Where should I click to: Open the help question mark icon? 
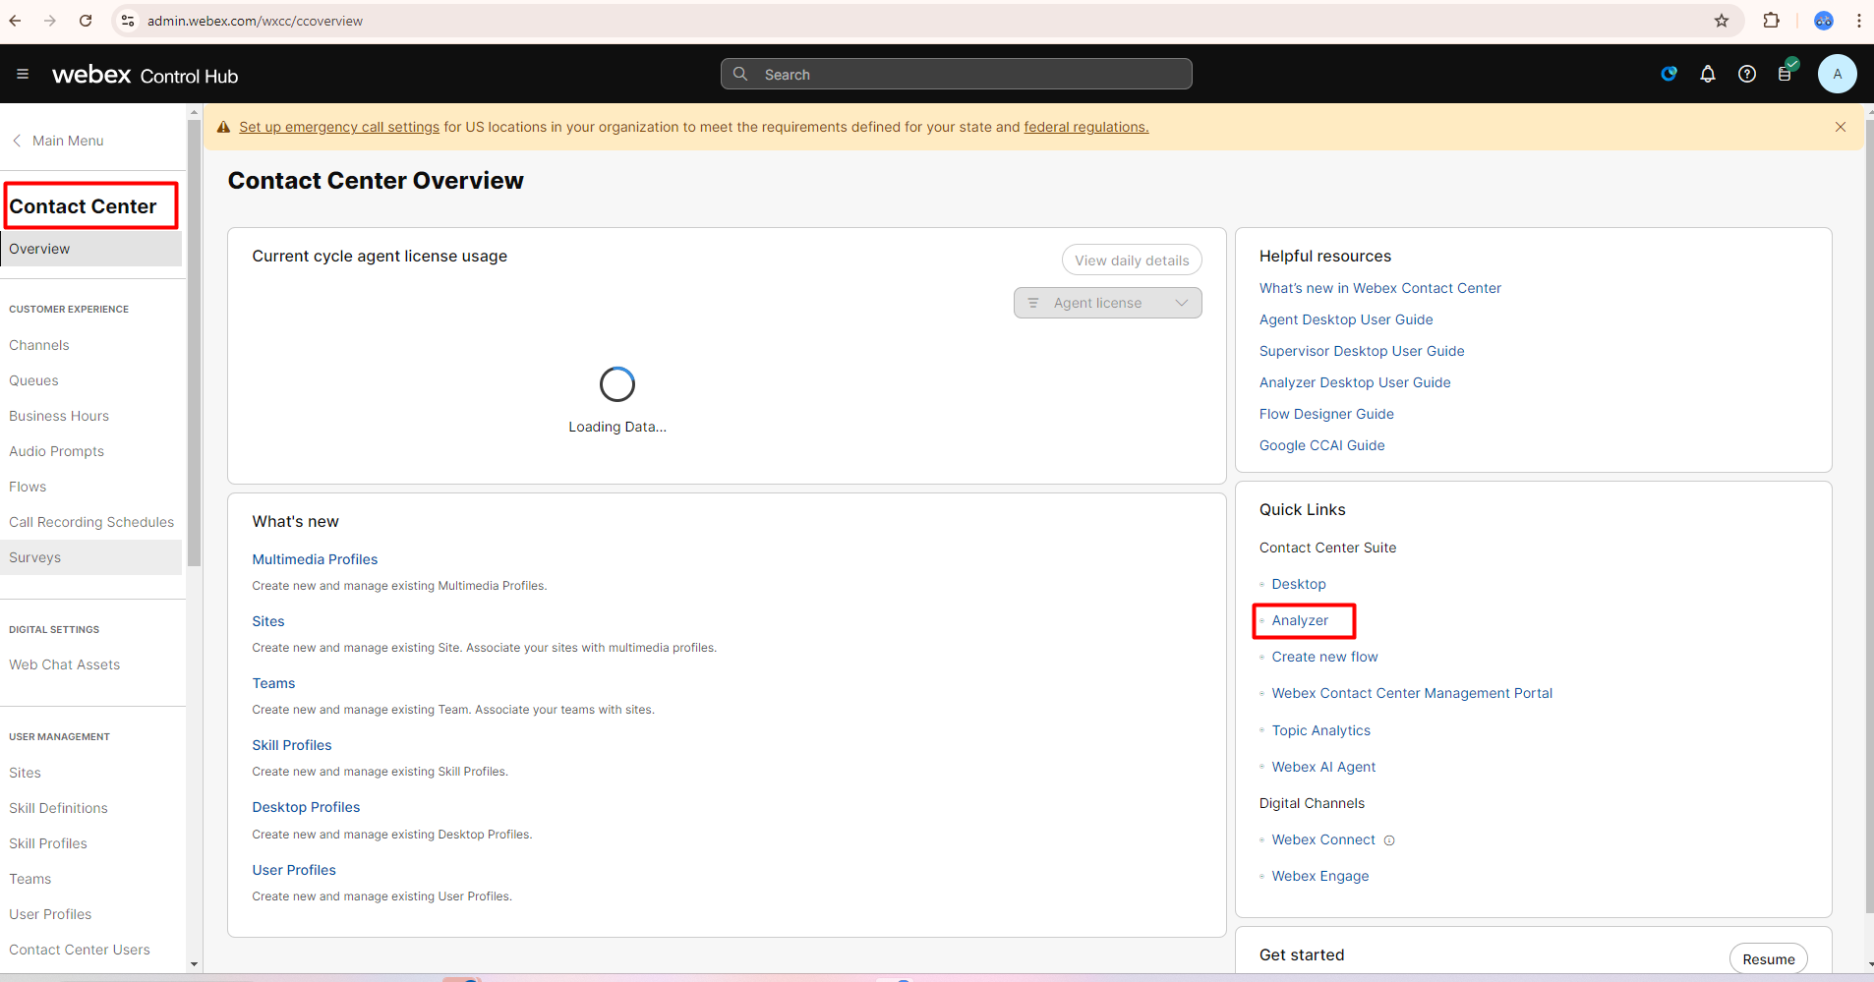pos(1747,74)
